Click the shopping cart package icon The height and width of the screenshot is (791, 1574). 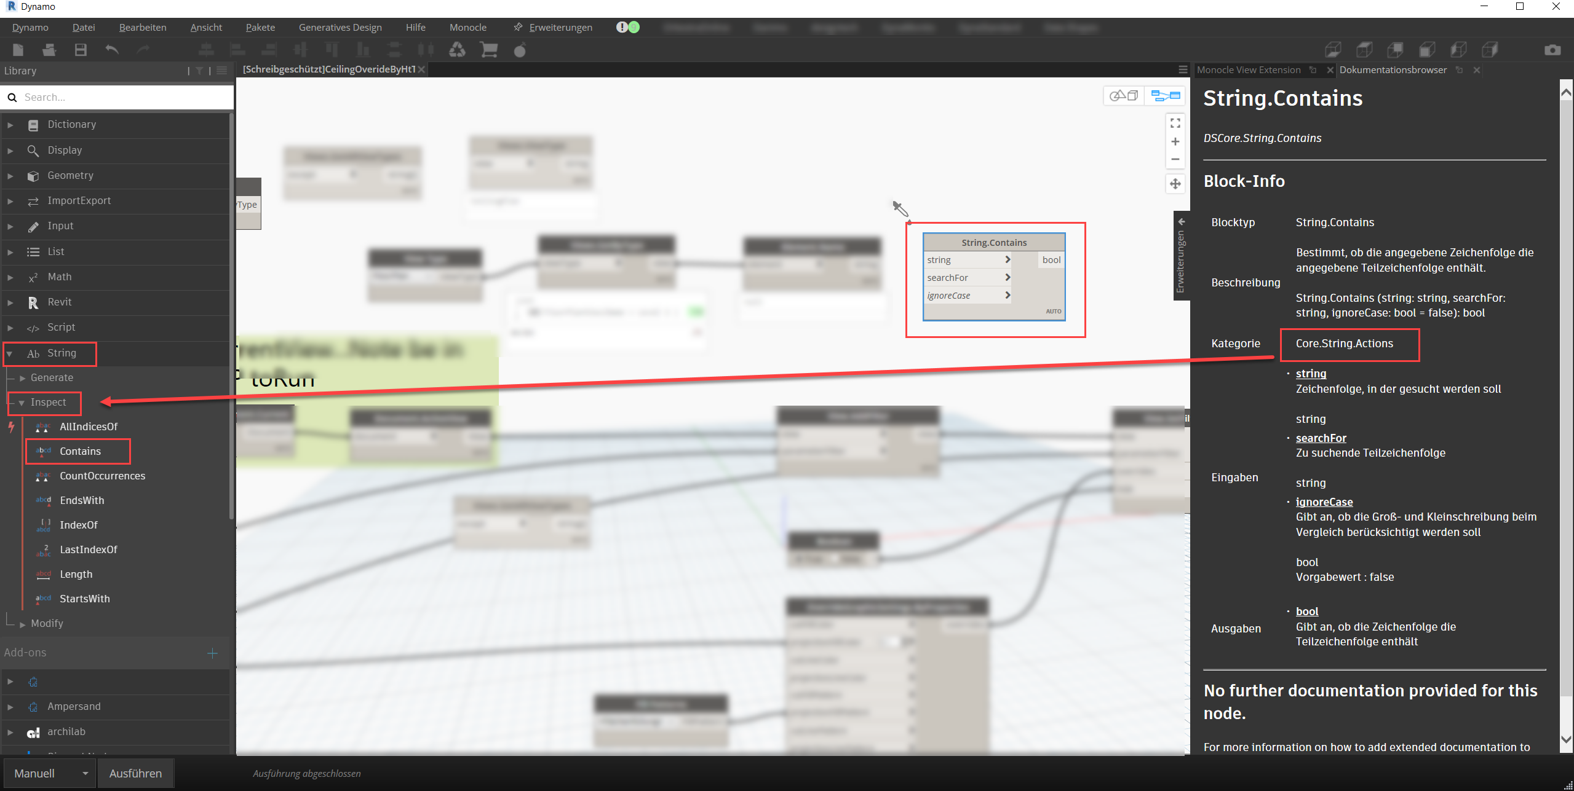click(x=489, y=50)
